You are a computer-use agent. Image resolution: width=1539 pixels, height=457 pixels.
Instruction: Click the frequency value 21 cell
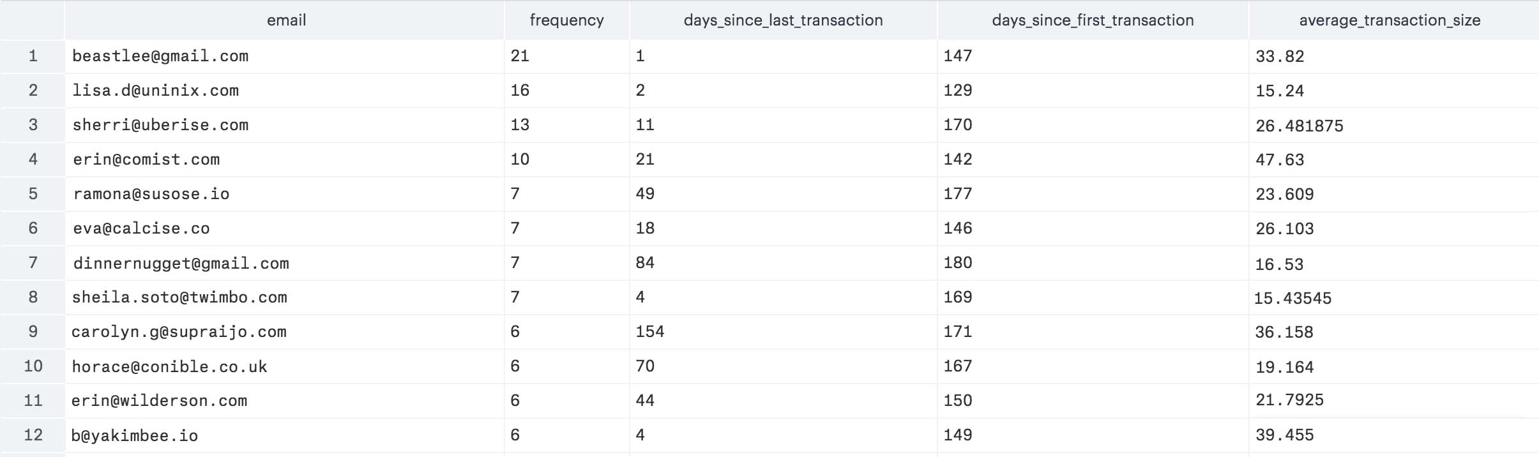pos(520,56)
